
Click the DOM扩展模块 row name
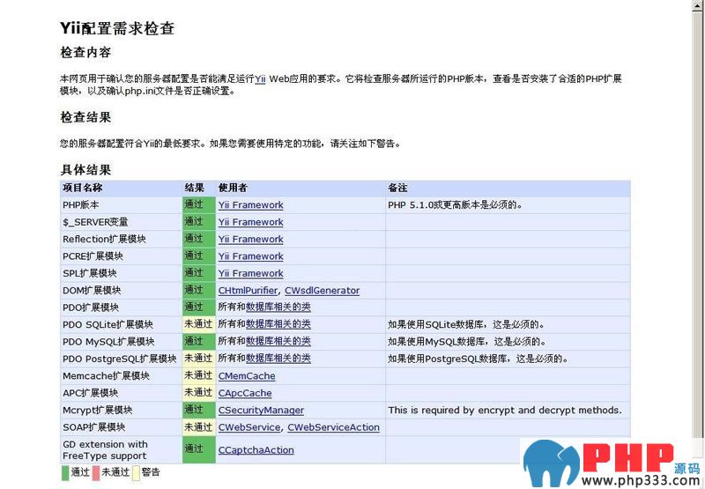92,291
